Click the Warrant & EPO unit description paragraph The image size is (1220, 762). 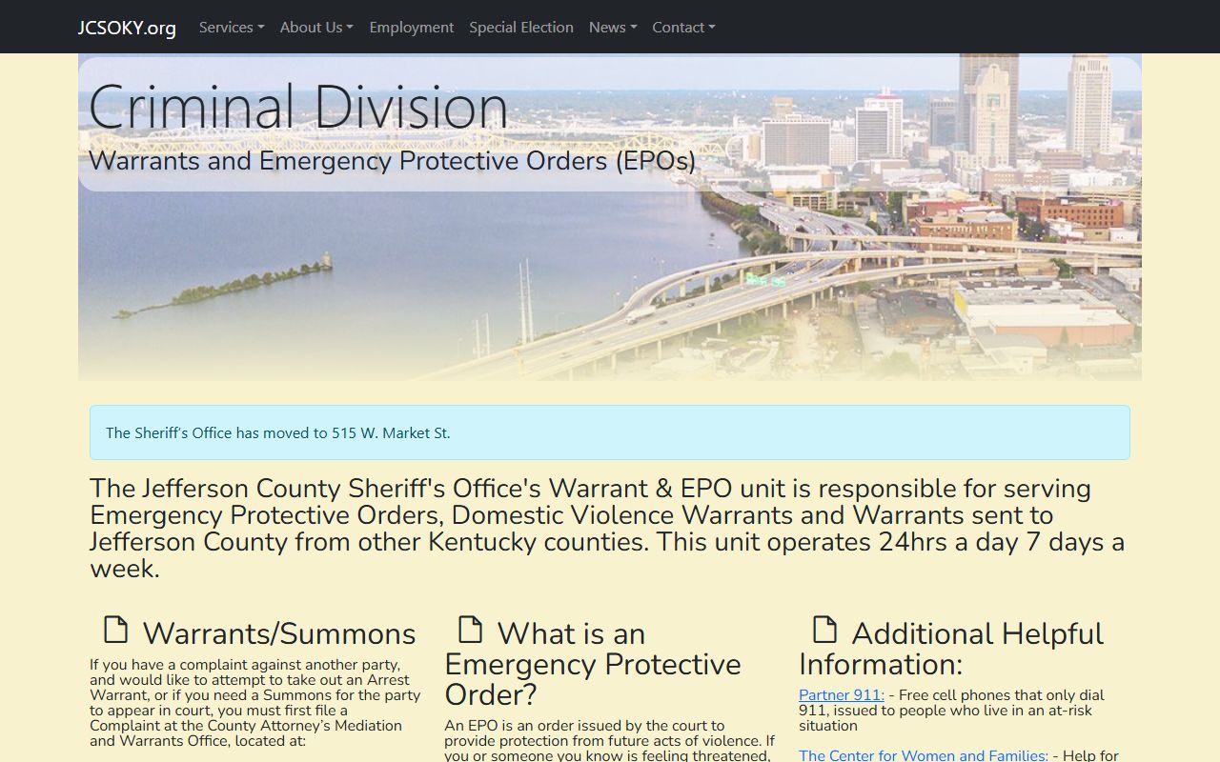pyautogui.click(x=610, y=529)
